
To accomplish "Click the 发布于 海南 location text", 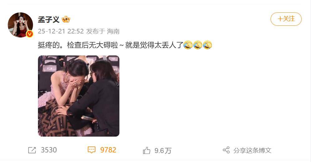I will point(103,31).
